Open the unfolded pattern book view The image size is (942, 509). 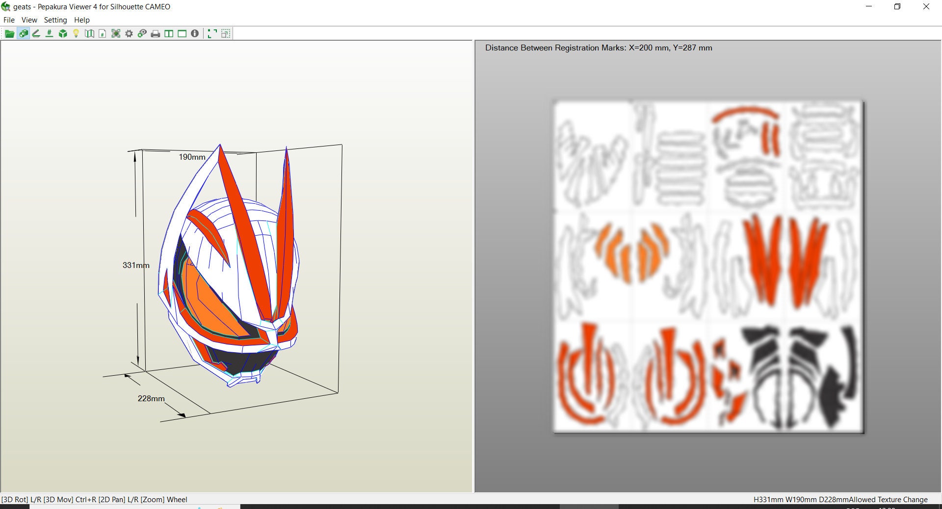(x=89, y=33)
